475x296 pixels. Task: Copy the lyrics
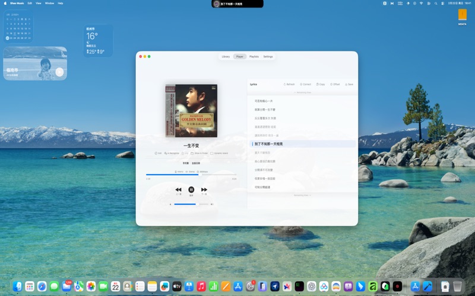click(321, 84)
